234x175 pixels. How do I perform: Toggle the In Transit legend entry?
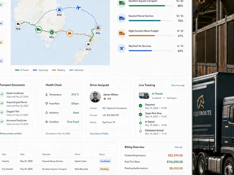click(22, 70)
